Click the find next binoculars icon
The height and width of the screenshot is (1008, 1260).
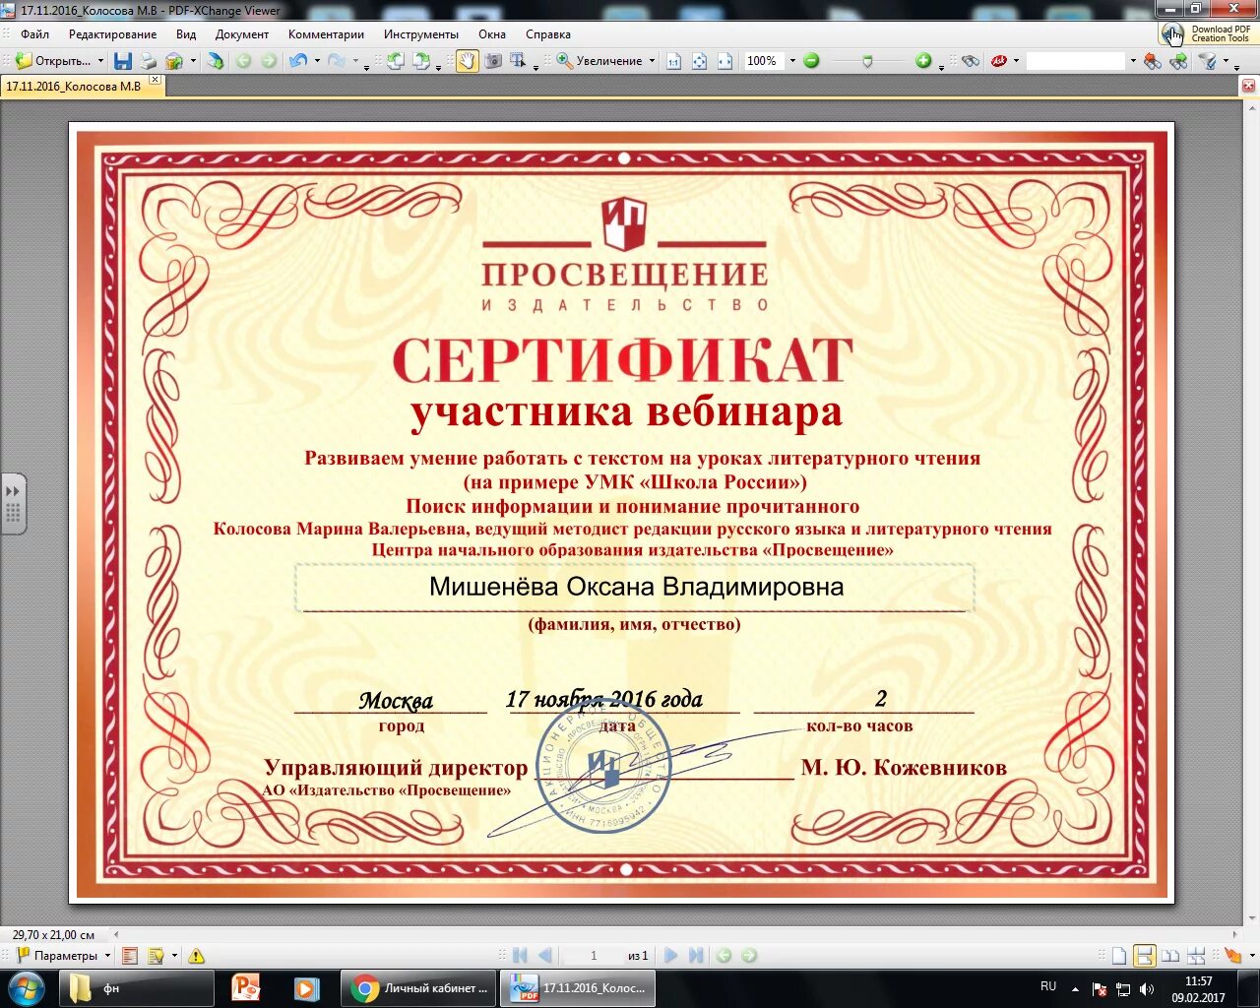(x=1177, y=61)
